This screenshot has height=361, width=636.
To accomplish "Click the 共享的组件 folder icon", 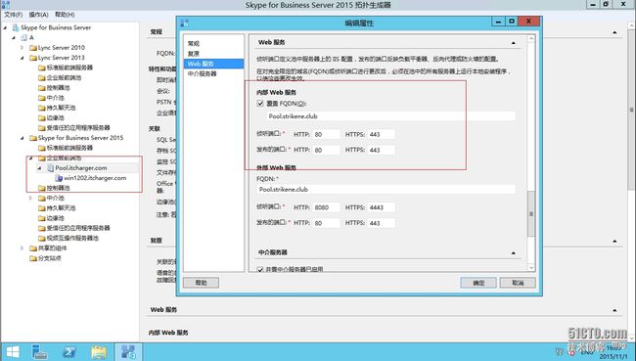I will (33, 248).
